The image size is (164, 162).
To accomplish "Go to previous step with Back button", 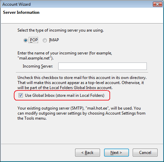I will coord(88,153).
